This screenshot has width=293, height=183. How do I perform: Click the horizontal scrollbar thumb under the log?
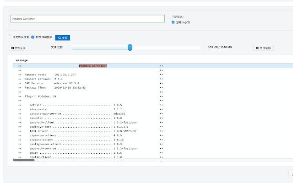tap(24, 160)
